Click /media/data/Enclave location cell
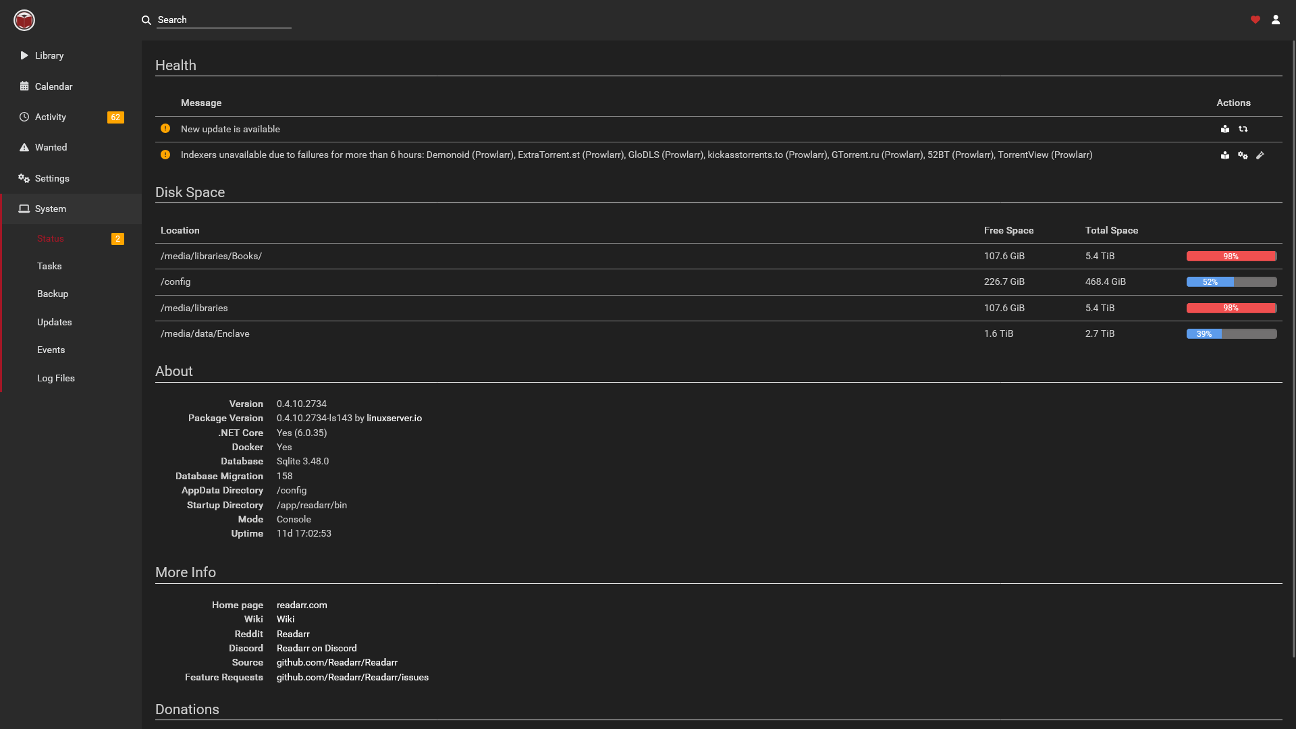 pos(205,333)
